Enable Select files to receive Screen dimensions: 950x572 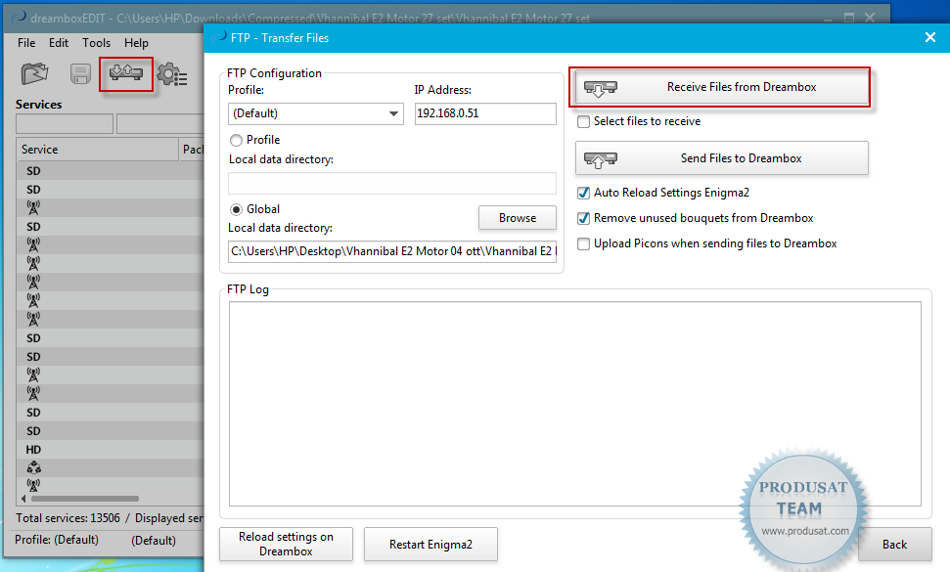click(583, 121)
